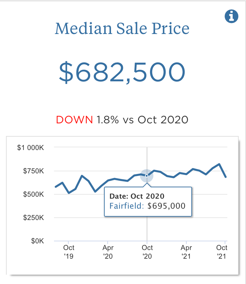Click the Oct 2020 data point marker
246x284 pixels.
click(147, 175)
